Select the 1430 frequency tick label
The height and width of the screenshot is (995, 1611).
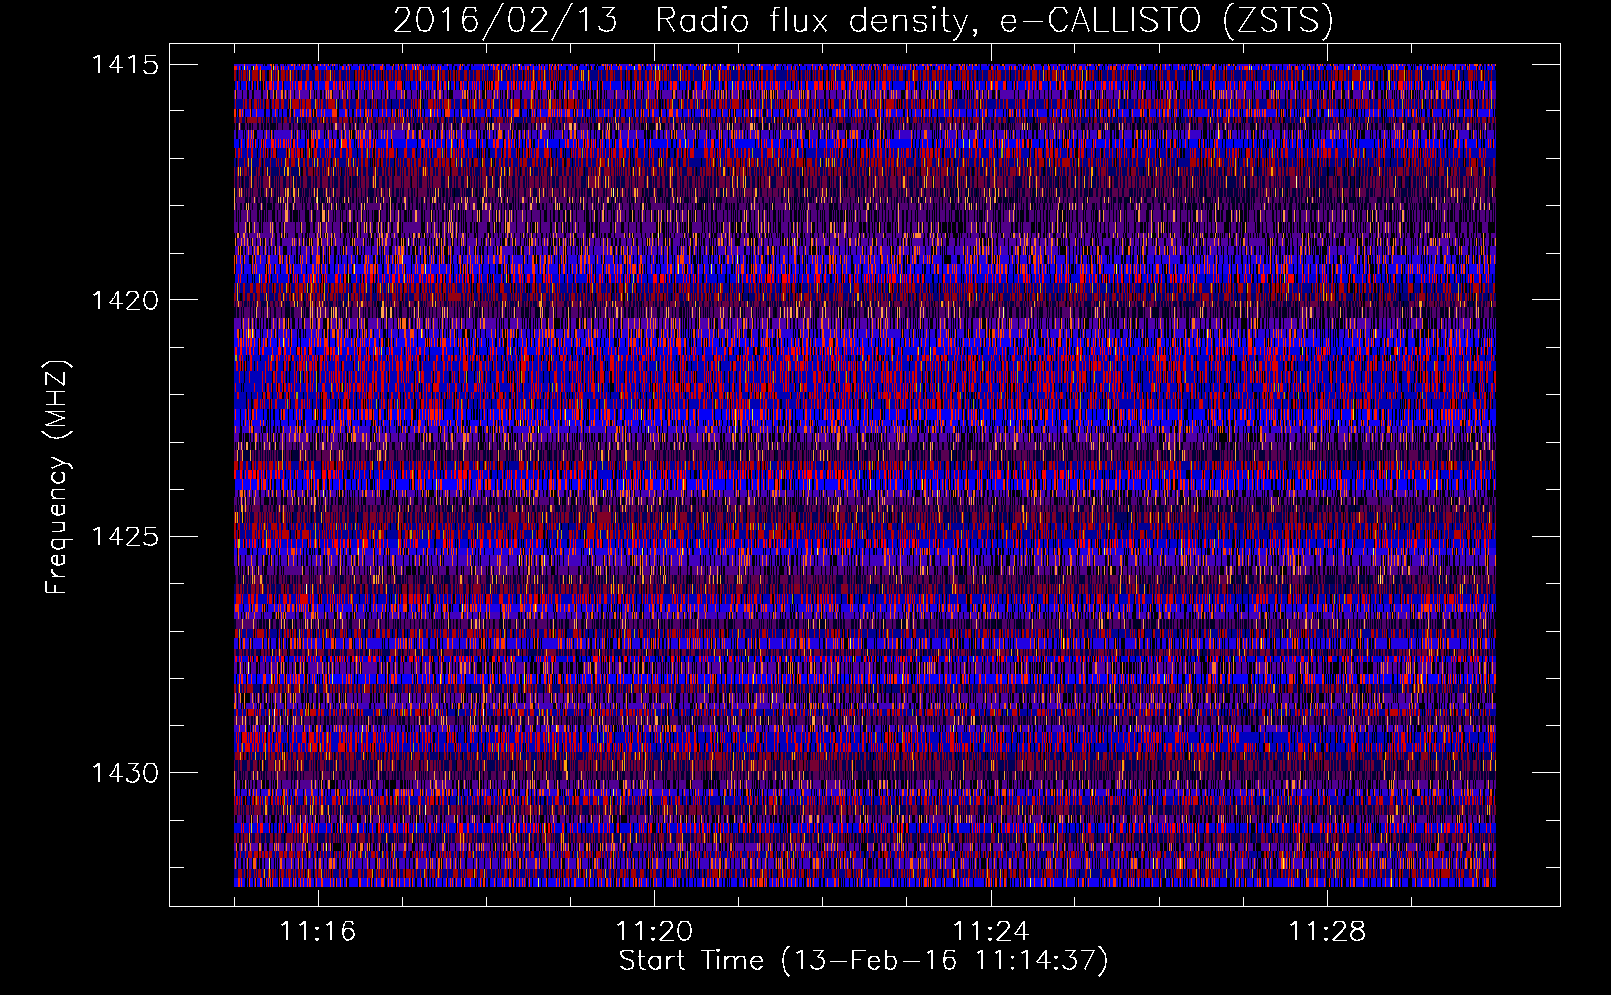point(124,773)
